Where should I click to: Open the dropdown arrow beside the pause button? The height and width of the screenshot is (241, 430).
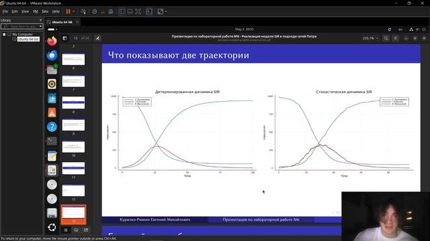(x=73, y=11)
